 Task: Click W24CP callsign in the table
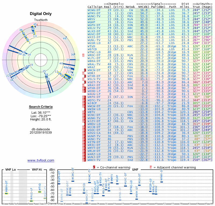92,103
